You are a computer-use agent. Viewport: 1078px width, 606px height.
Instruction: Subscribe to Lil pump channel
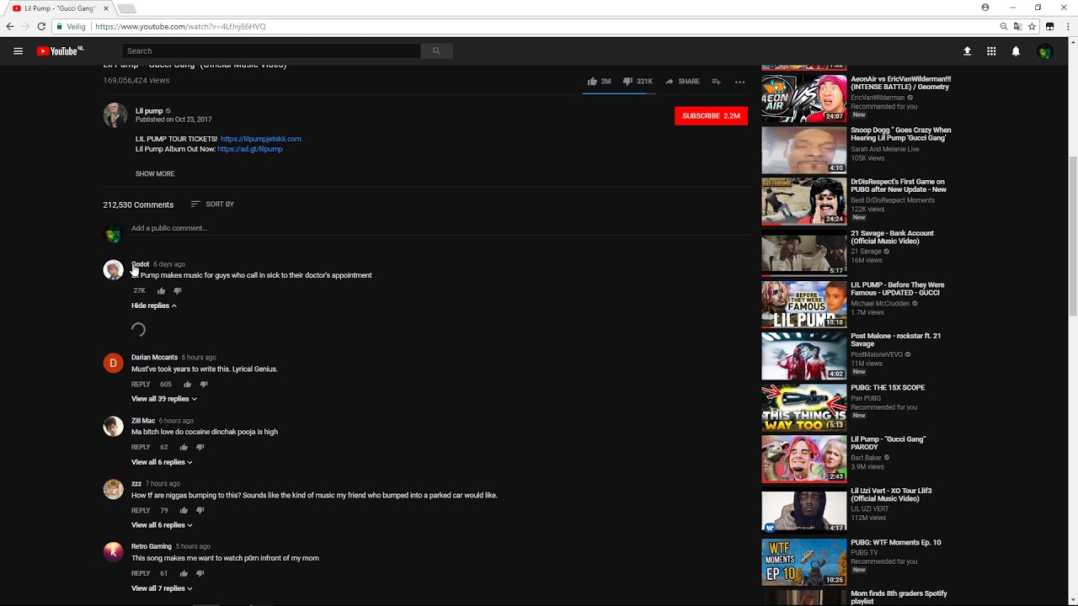711,115
